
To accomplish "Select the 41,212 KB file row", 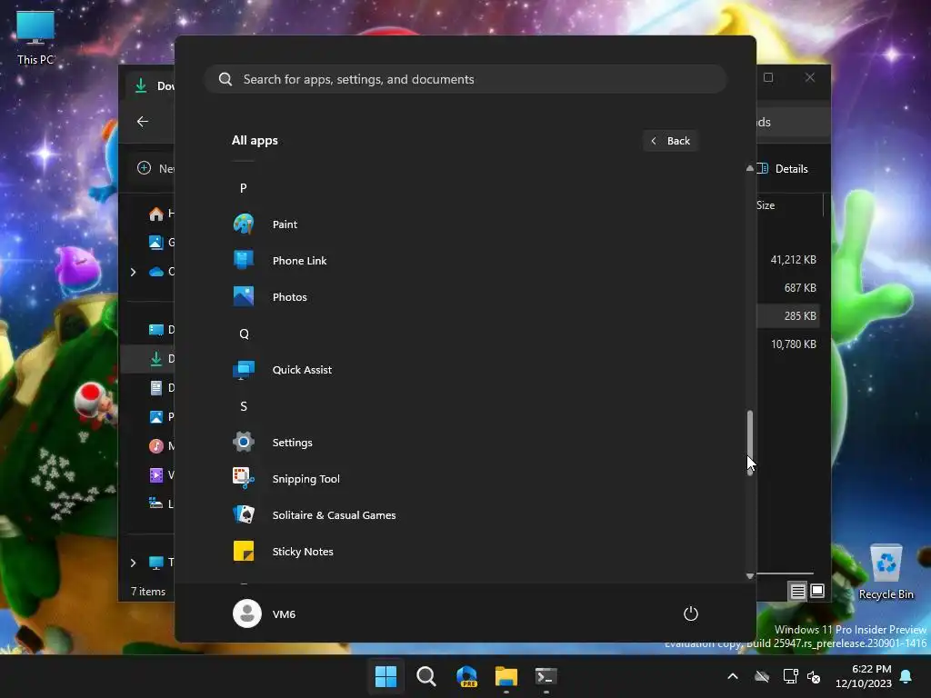I will pyautogui.click(x=788, y=259).
